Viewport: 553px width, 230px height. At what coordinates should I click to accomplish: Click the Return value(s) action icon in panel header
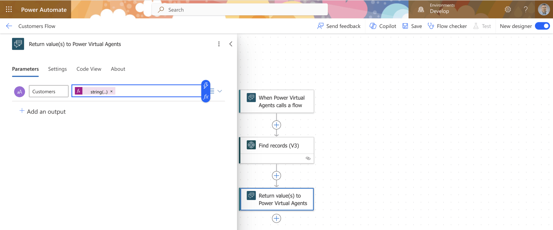18,44
